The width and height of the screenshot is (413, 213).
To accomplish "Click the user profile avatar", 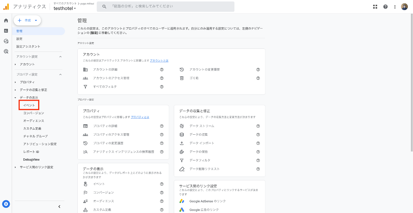I will [x=404, y=7].
